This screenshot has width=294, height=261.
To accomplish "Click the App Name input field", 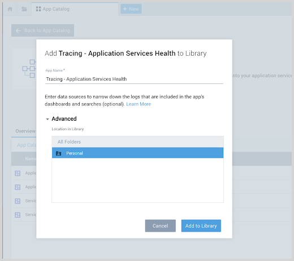I will [x=134, y=79].
